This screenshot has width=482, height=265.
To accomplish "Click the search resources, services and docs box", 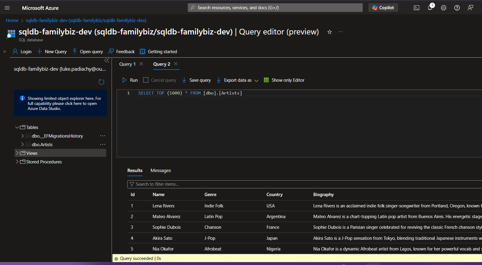I will click(x=275, y=8).
